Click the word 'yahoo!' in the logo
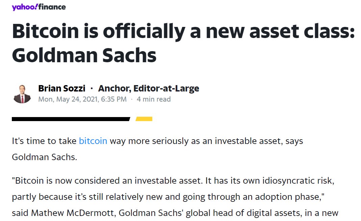 tap(25, 7)
